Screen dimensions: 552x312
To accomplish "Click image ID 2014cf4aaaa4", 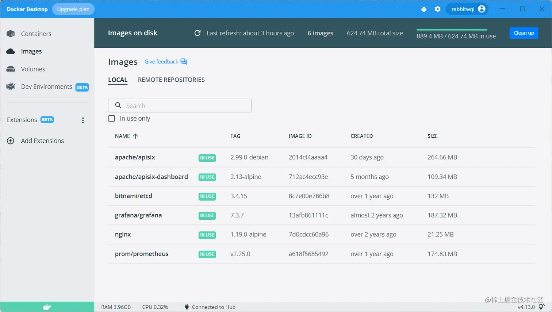I will [x=308, y=157].
